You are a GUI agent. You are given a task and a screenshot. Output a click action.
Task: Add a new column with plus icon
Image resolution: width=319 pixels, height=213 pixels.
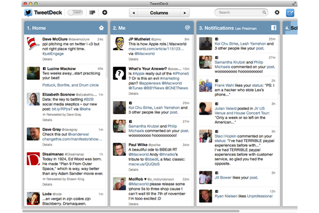pos(105,13)
